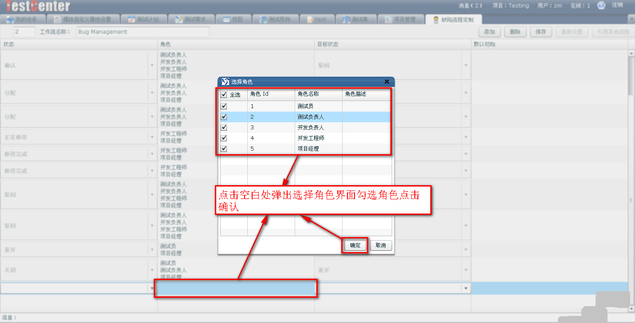Open the 关闭 status dropdown
The image size is (635, 323).
152,270
